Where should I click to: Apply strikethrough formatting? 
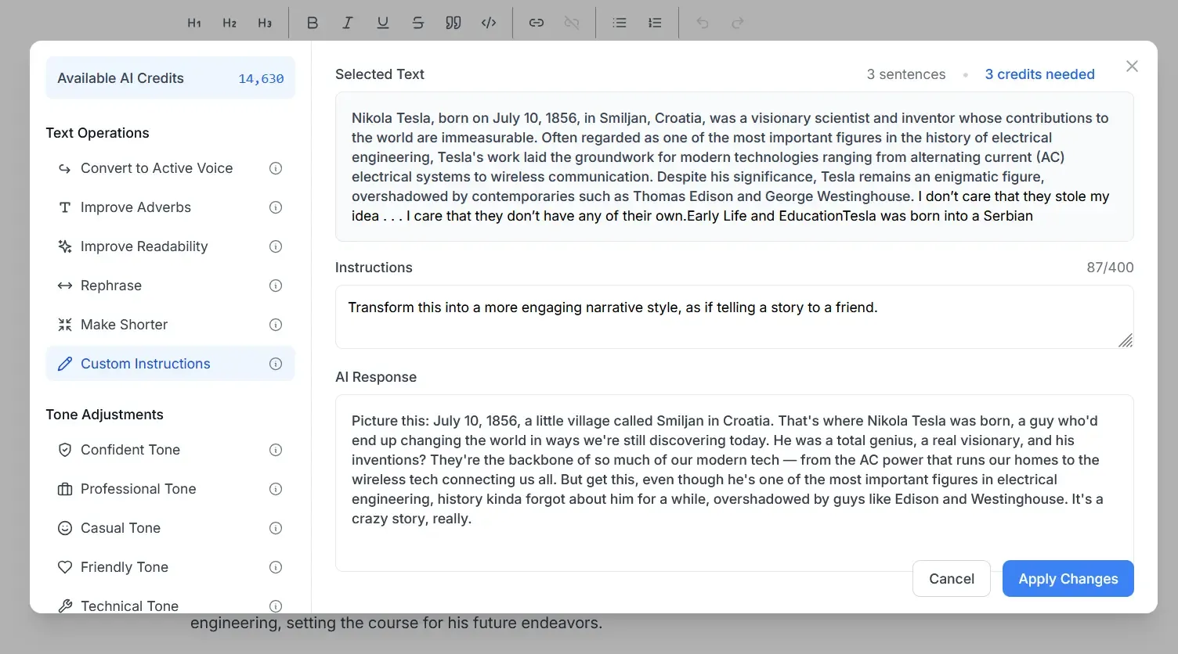[x=418, y=23]
